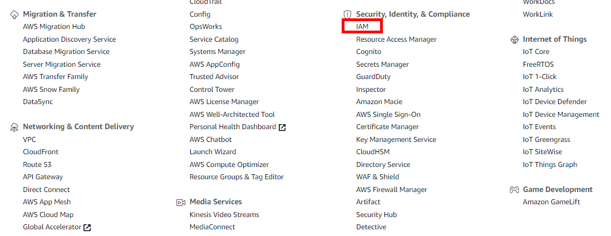Select Kinesis Video Streams

pos(224,214)
